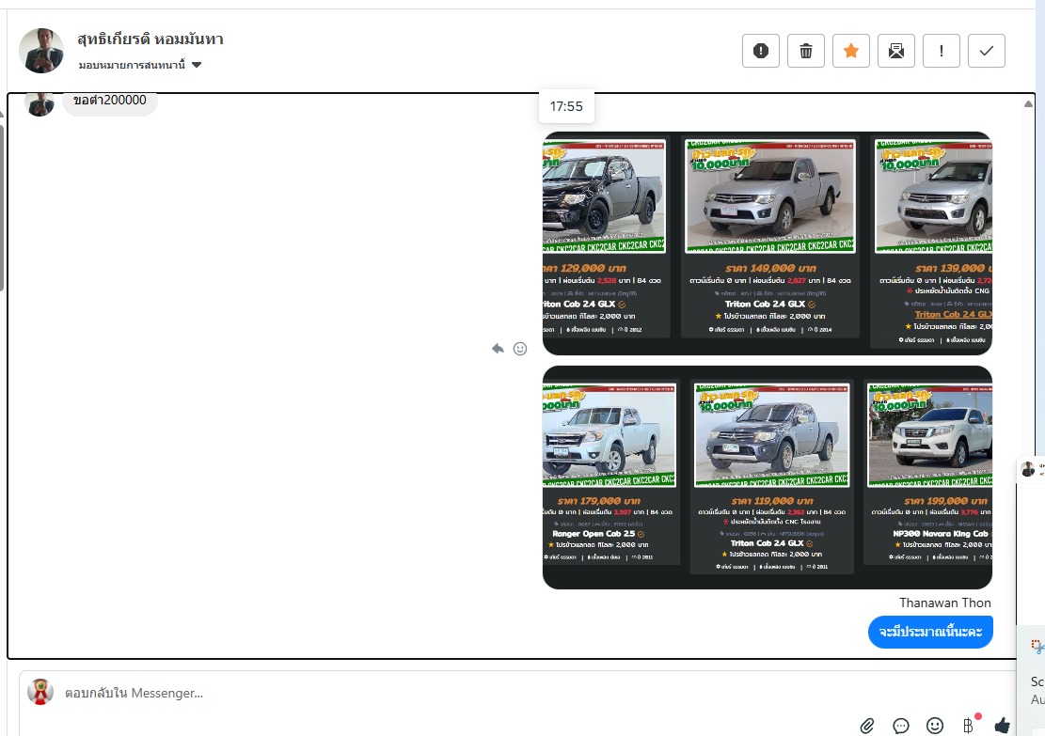This screenshot has height=736, width=1045.
Task: Click customer name สุทธิเกียรติ หอมมันทา
Action: 150,39
